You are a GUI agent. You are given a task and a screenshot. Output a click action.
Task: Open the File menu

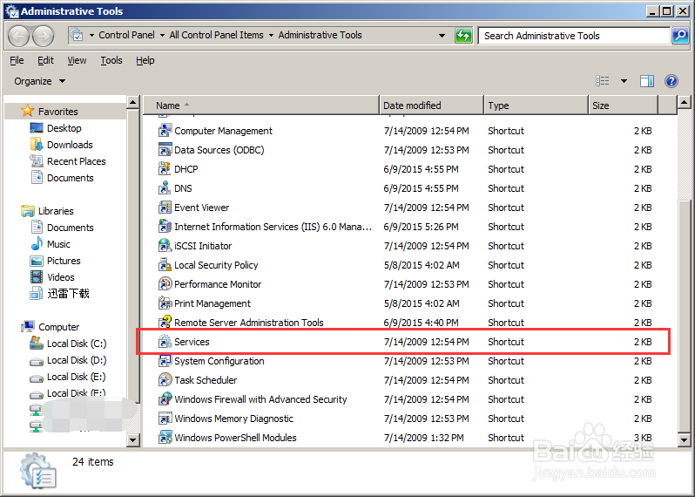click(17, 60)
